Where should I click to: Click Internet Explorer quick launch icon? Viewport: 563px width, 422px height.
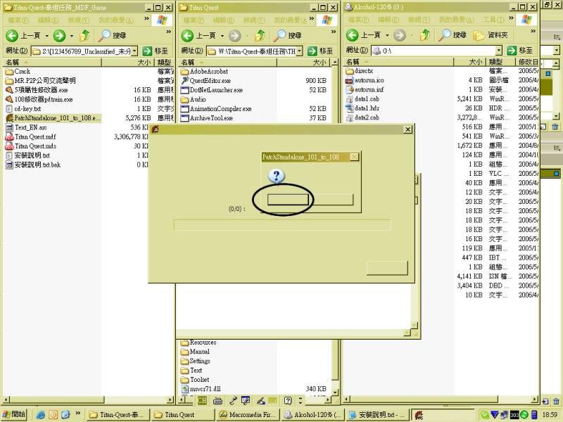point(41,415)
